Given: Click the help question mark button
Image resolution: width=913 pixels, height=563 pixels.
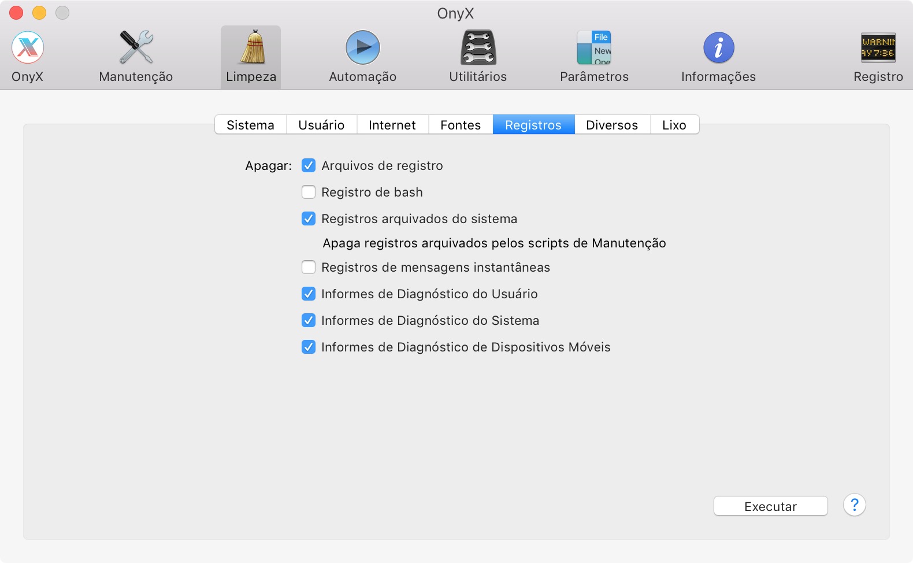Looking at the screenshot, I should [854, 505].
